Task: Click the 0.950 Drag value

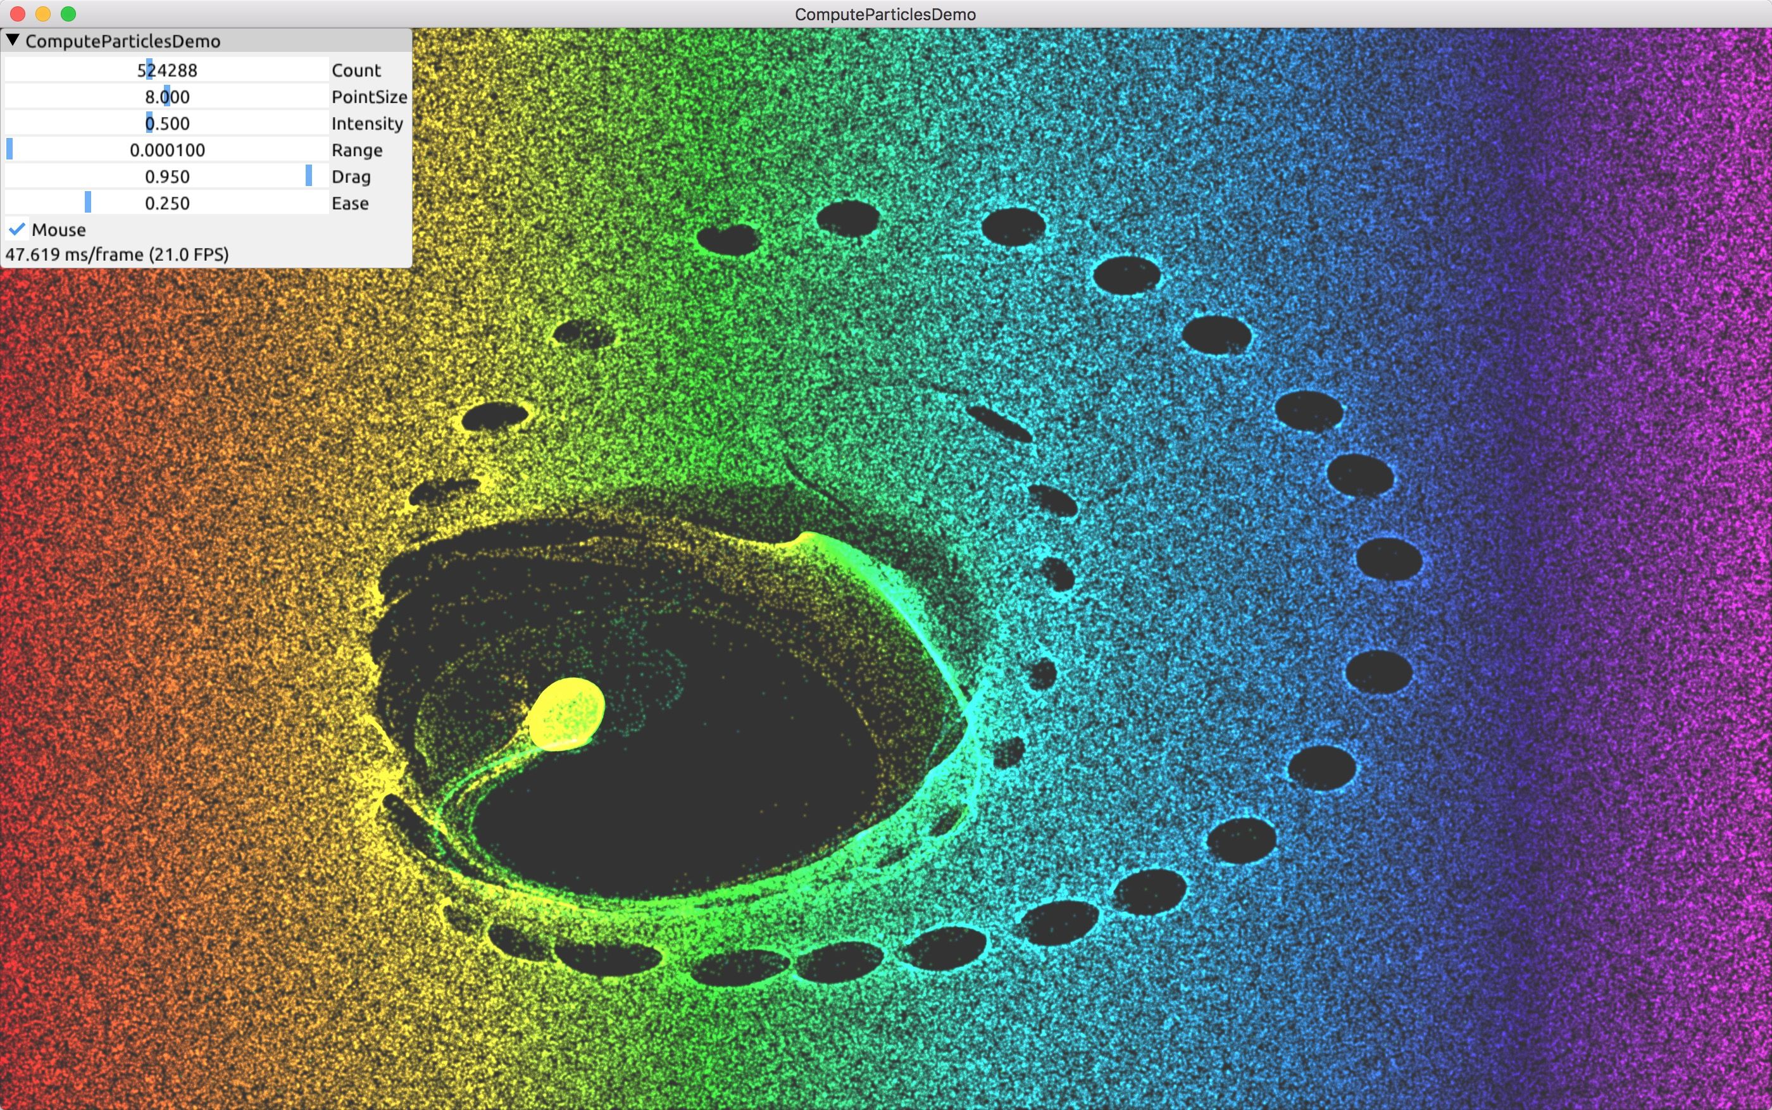Action: click(166, 176)
